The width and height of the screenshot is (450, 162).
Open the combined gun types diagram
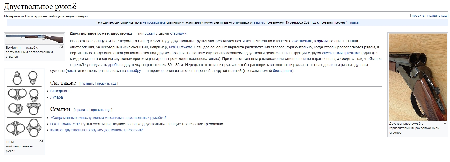click(x=25, y=104)
